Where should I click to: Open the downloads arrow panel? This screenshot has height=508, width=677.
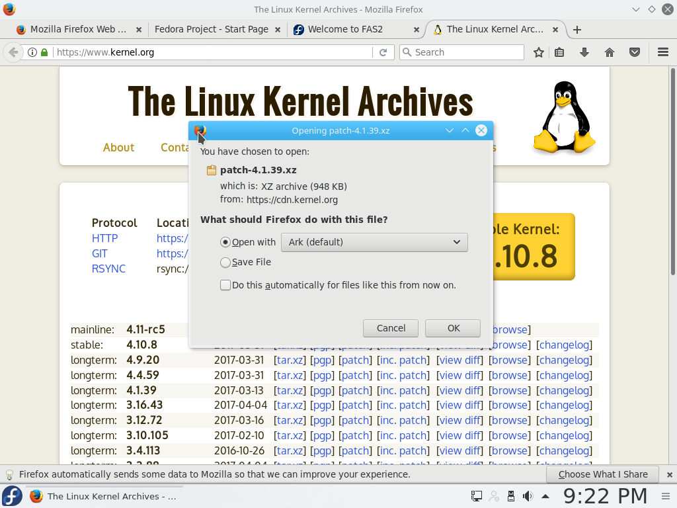(x=584, y=52)
